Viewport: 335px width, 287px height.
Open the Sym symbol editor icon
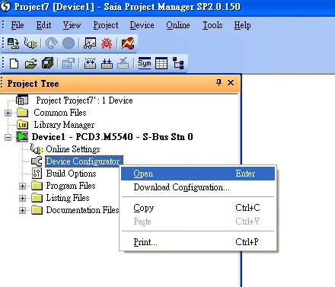click(145, 63)
